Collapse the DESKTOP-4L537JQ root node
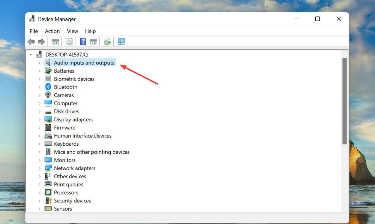 coord(31,55)
